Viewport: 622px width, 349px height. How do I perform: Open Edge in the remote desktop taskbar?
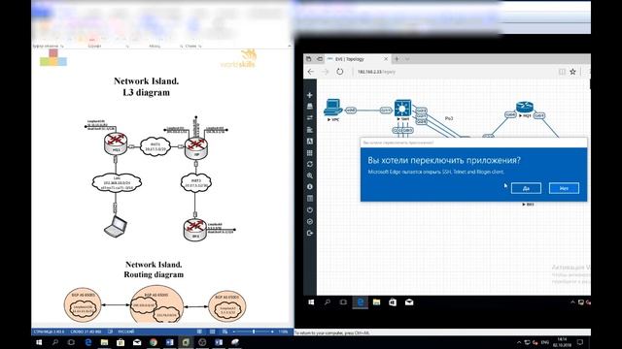click(x=361, y=302)
